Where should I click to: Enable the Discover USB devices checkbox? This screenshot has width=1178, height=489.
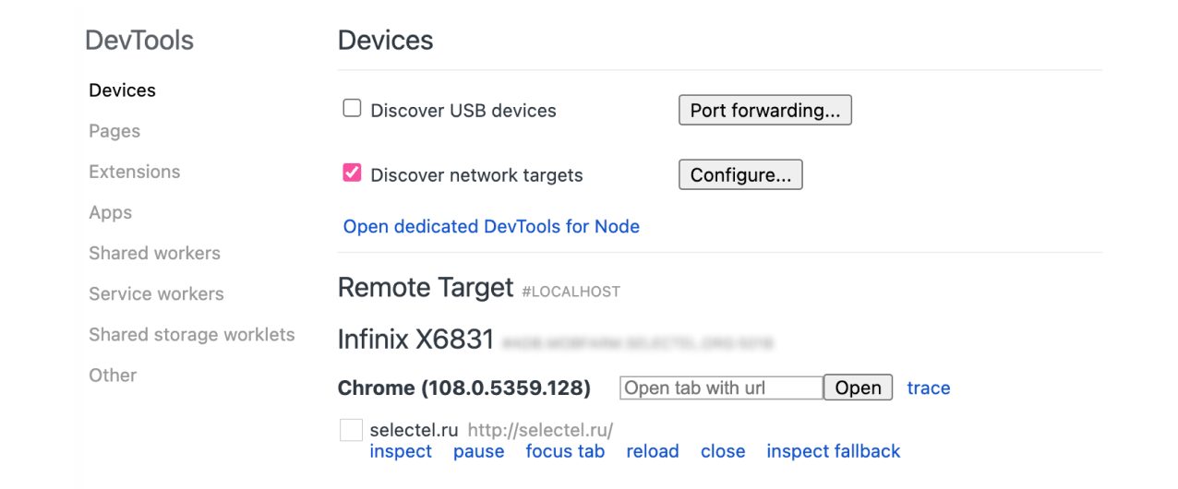[352, 109]
